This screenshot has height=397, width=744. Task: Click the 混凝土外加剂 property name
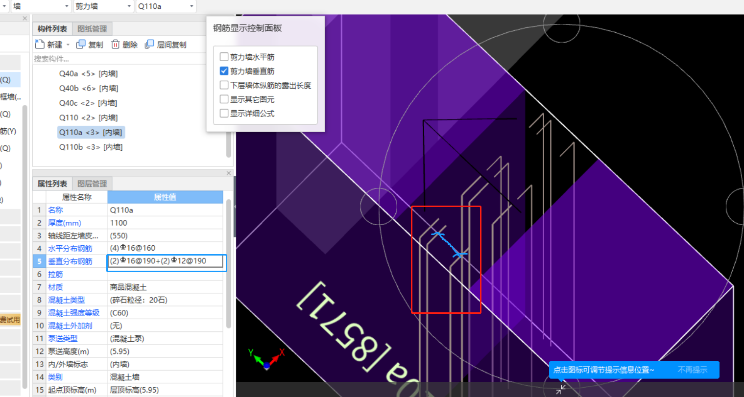tap(70, 326)
